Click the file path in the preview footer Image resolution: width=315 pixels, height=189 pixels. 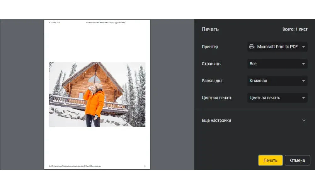coord(75,166)
